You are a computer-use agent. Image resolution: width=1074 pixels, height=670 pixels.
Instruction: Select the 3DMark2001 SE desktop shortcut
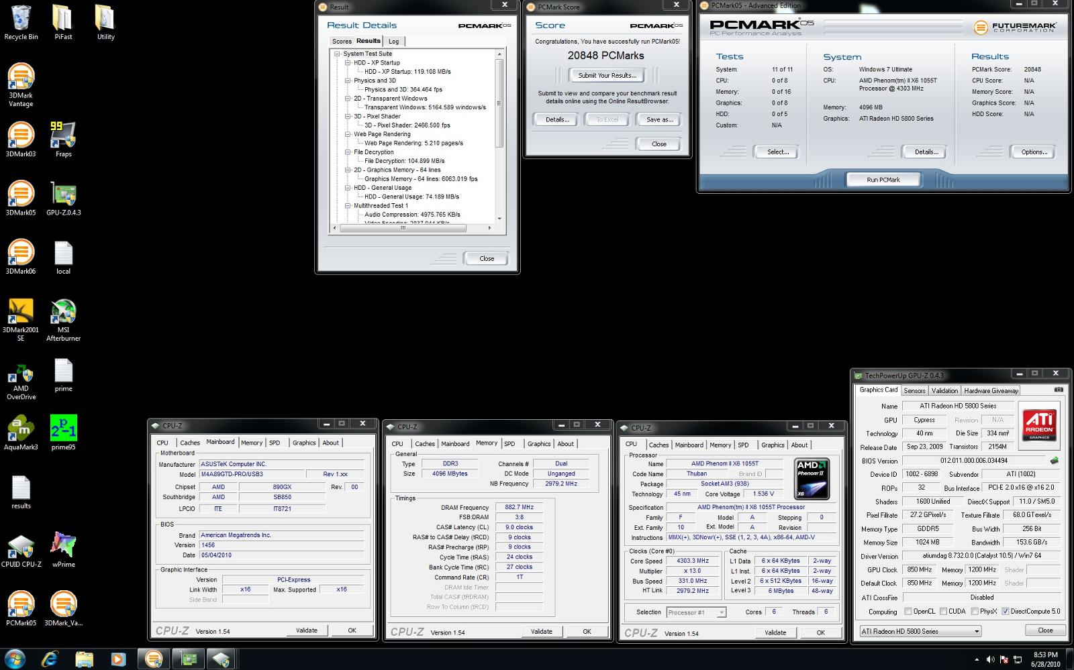click(21, 320)
